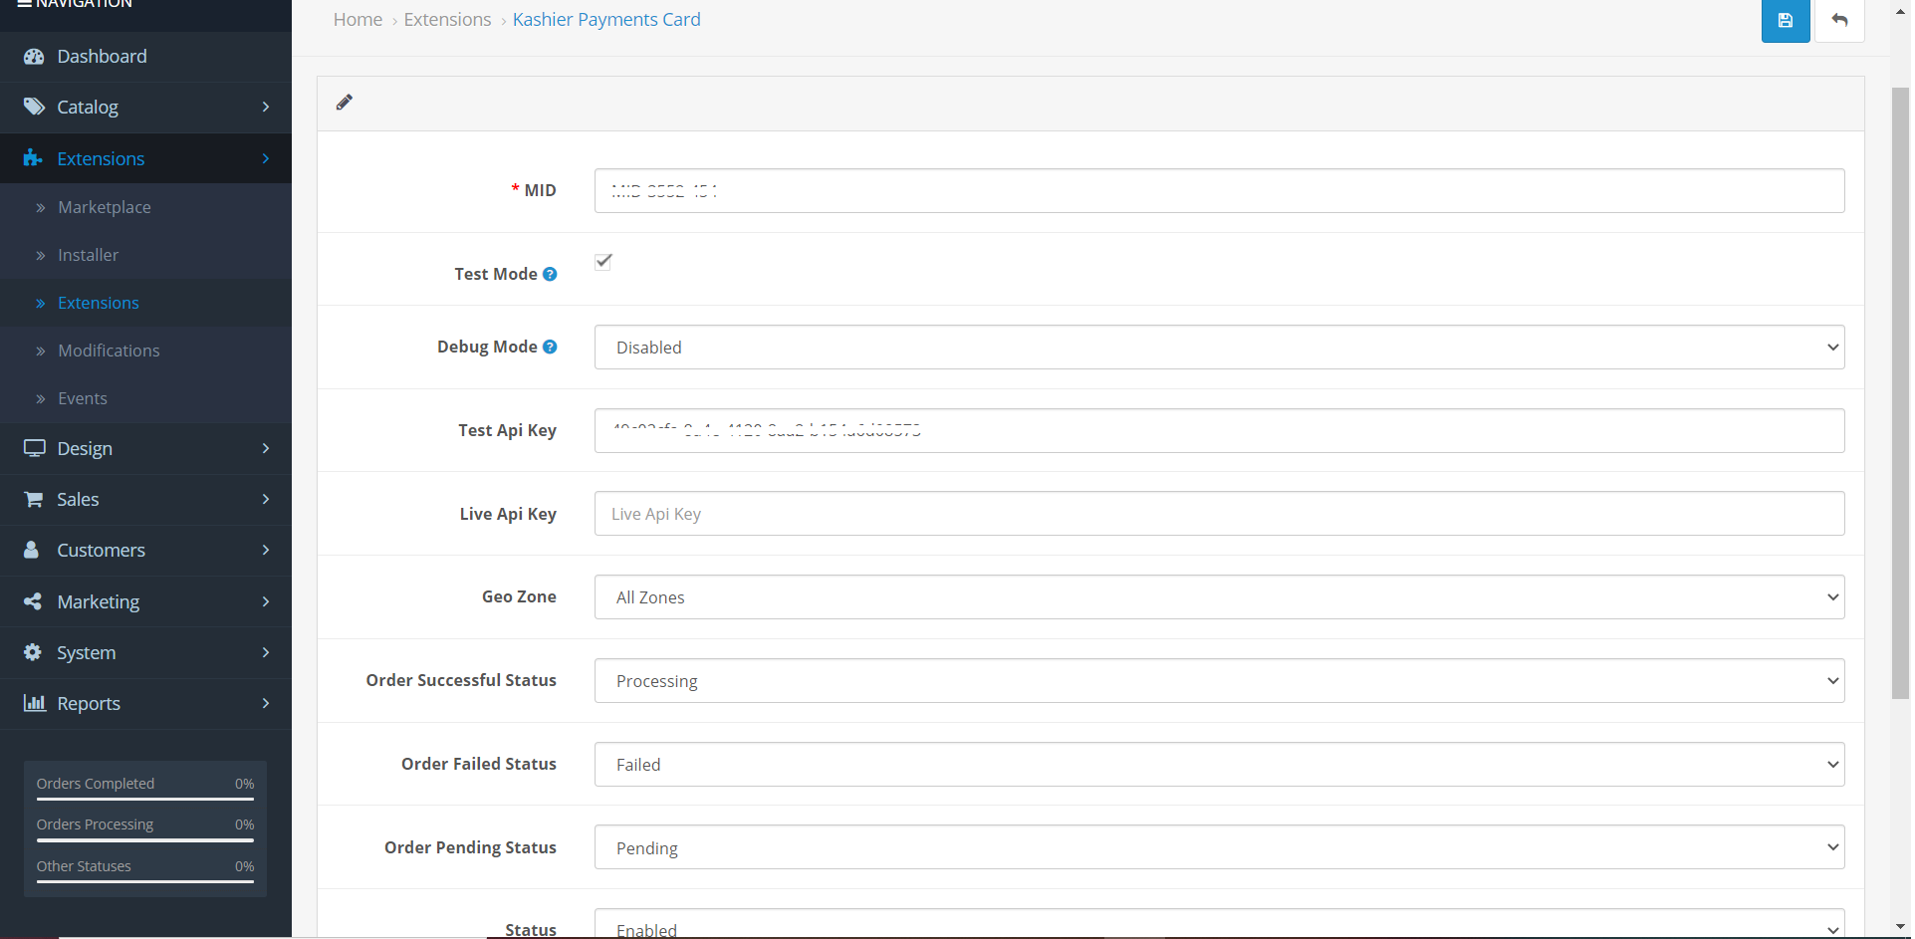1915x939 pixels.
Task: Expand the Reports menu chevron
Action: [x=266, y=703]
